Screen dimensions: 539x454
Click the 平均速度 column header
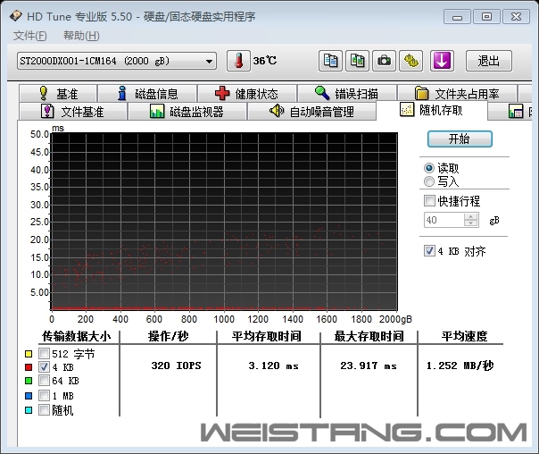pyautogui.click(x=464, y=336)
